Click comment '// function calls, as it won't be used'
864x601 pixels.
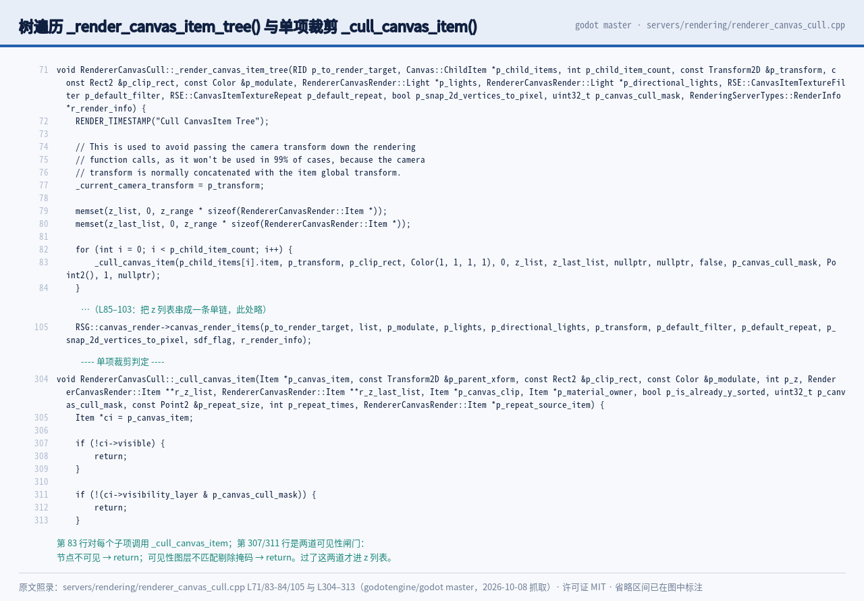click(x=250, y=160)
